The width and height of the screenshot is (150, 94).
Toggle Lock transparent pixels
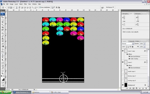click(x=126, y=47)
